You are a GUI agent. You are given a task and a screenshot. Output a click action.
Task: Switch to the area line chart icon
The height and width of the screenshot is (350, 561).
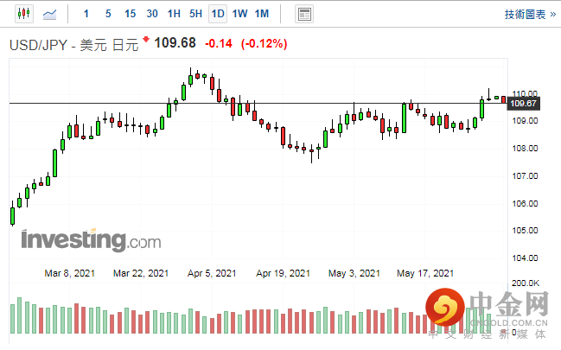[x=50, y=15]
